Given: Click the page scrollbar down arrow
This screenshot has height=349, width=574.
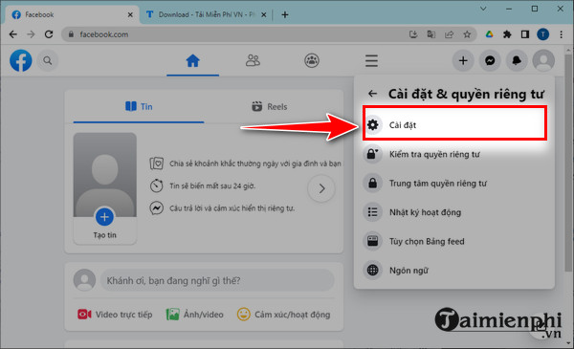Looking at the screenshot, I should (x=569, y=342).
